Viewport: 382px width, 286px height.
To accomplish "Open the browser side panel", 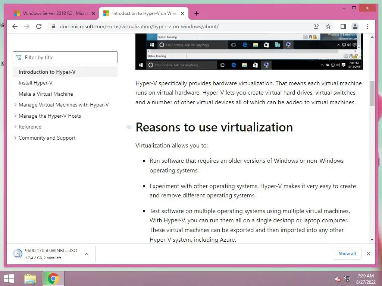I will [343, 26].
